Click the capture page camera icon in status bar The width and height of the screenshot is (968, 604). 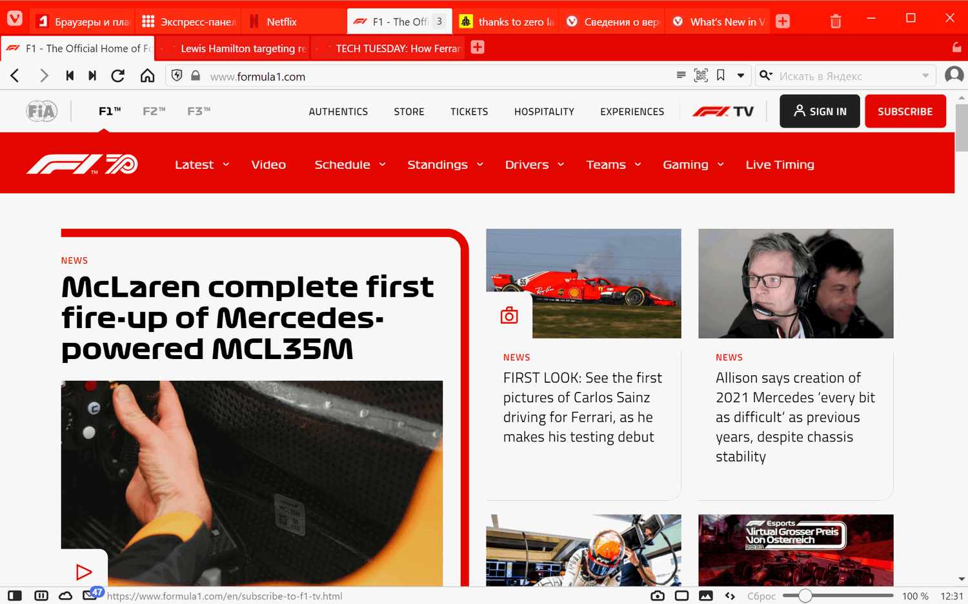pos(658,596)
